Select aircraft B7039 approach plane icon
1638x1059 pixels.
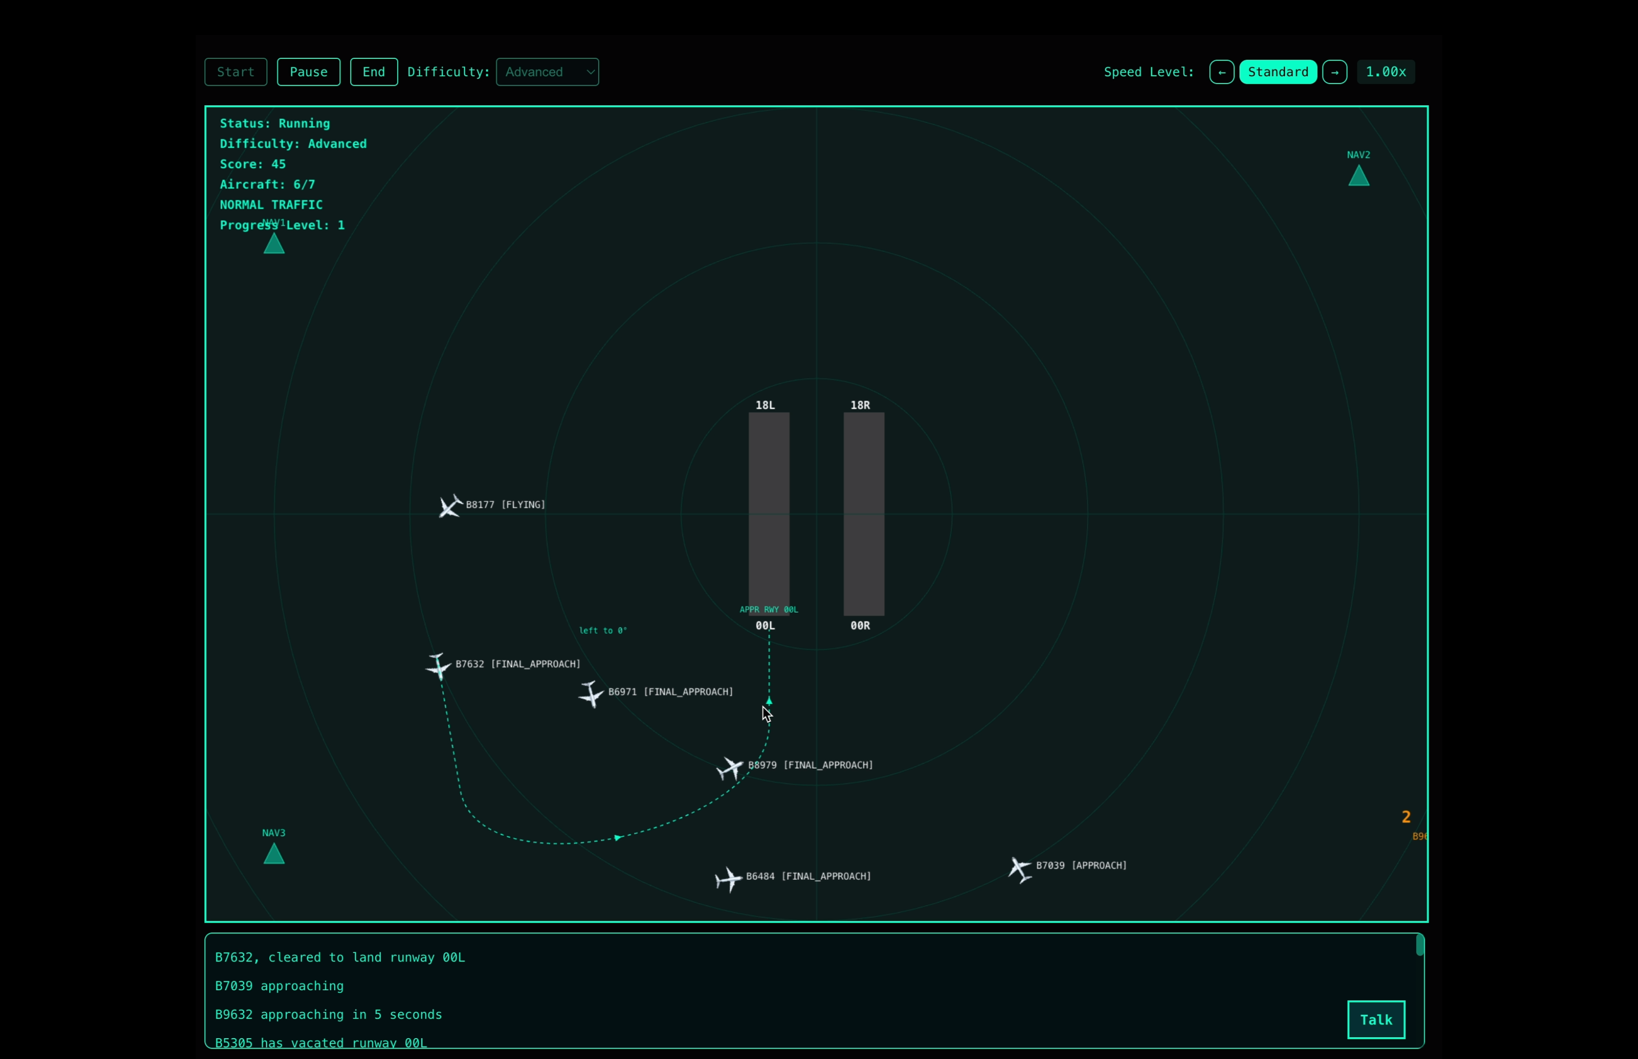point(1020,869)
